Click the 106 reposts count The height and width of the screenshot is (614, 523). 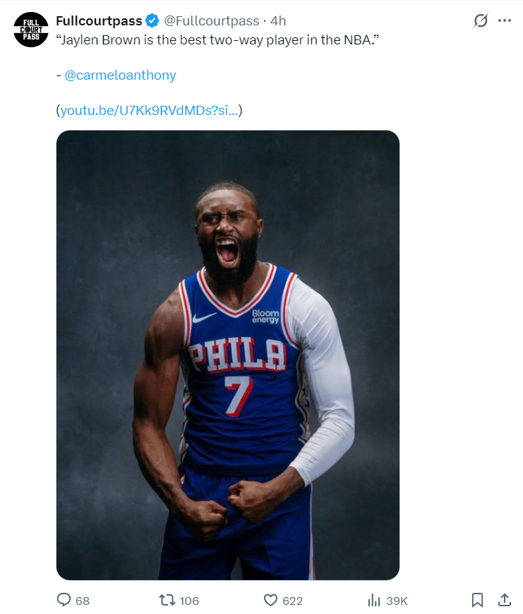(x=189, y=601)
